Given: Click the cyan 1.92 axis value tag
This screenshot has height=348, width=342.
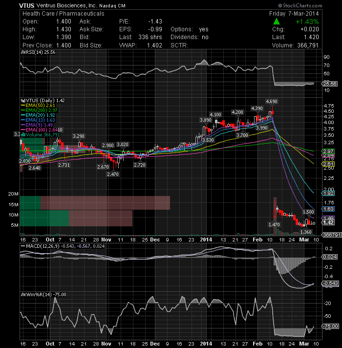Looking at the screenshot, I should click(328, 194).
